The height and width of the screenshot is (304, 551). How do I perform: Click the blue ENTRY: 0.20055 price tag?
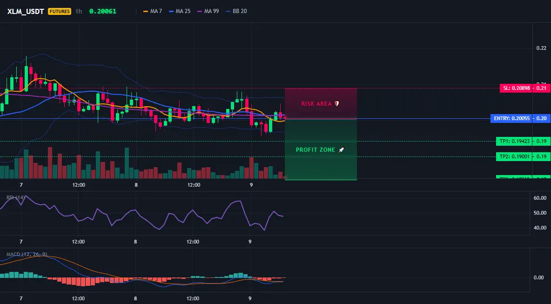tap(511, 118)
